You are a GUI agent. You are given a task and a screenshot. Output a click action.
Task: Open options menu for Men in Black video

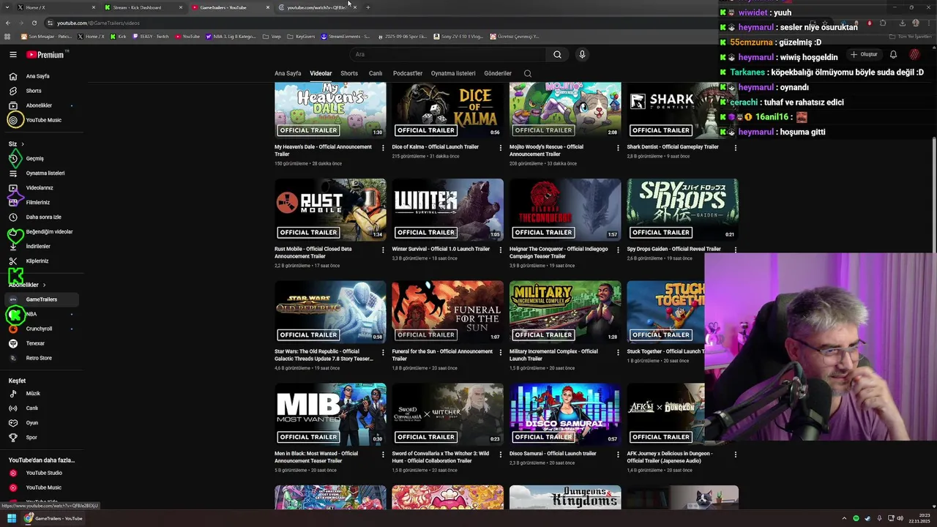pos(383,455)
